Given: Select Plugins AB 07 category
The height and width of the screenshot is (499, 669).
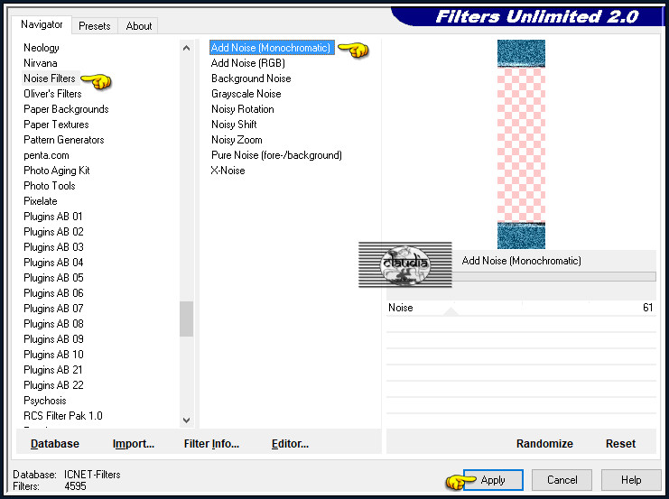Looking at the screenshot, I should [x=53, y=309].
